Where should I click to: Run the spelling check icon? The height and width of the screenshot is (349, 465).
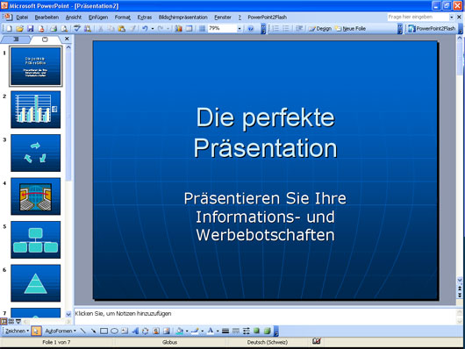click(x=77, y=29)
